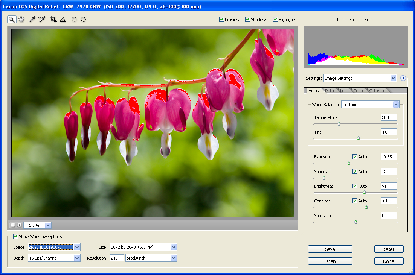Click the Saturation slider handle

[356, 222]
